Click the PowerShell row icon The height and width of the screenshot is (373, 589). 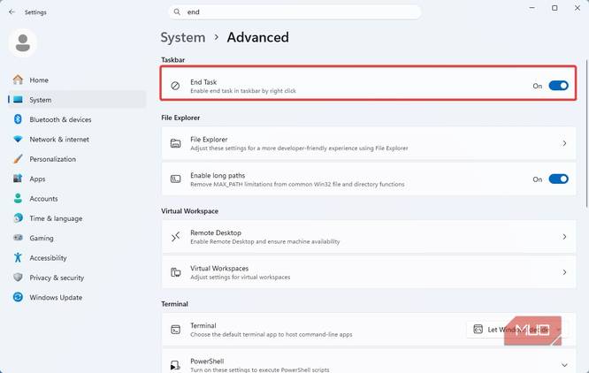tap(175, 365)
